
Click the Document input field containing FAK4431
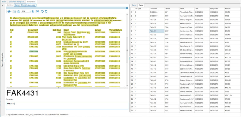coord(67,106)
